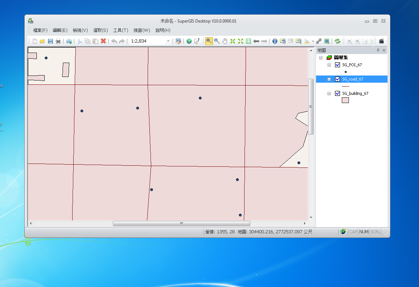Click the fixed zoom in arrows icon

233,41
